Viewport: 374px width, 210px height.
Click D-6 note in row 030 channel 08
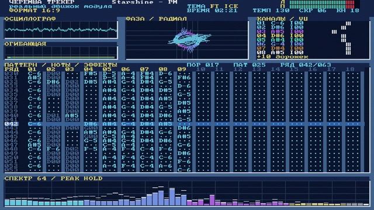(165, 73)
